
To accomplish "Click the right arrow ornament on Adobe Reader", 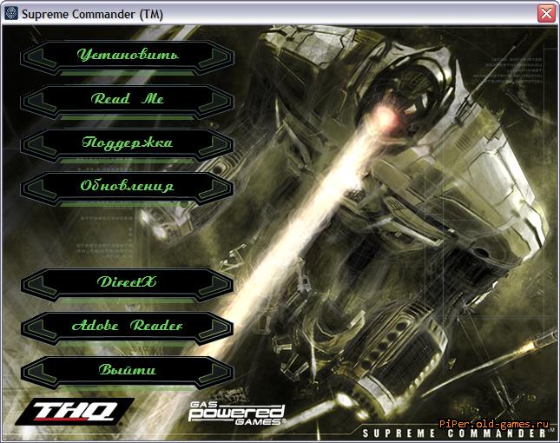I will pyautogui.click(x=221, y=326).
